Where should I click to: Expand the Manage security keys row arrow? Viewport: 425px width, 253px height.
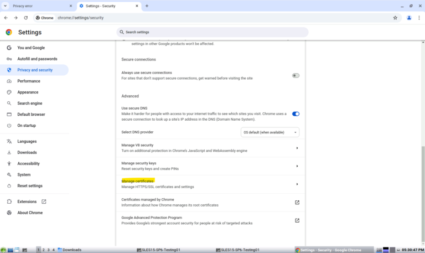coord(297,166)
